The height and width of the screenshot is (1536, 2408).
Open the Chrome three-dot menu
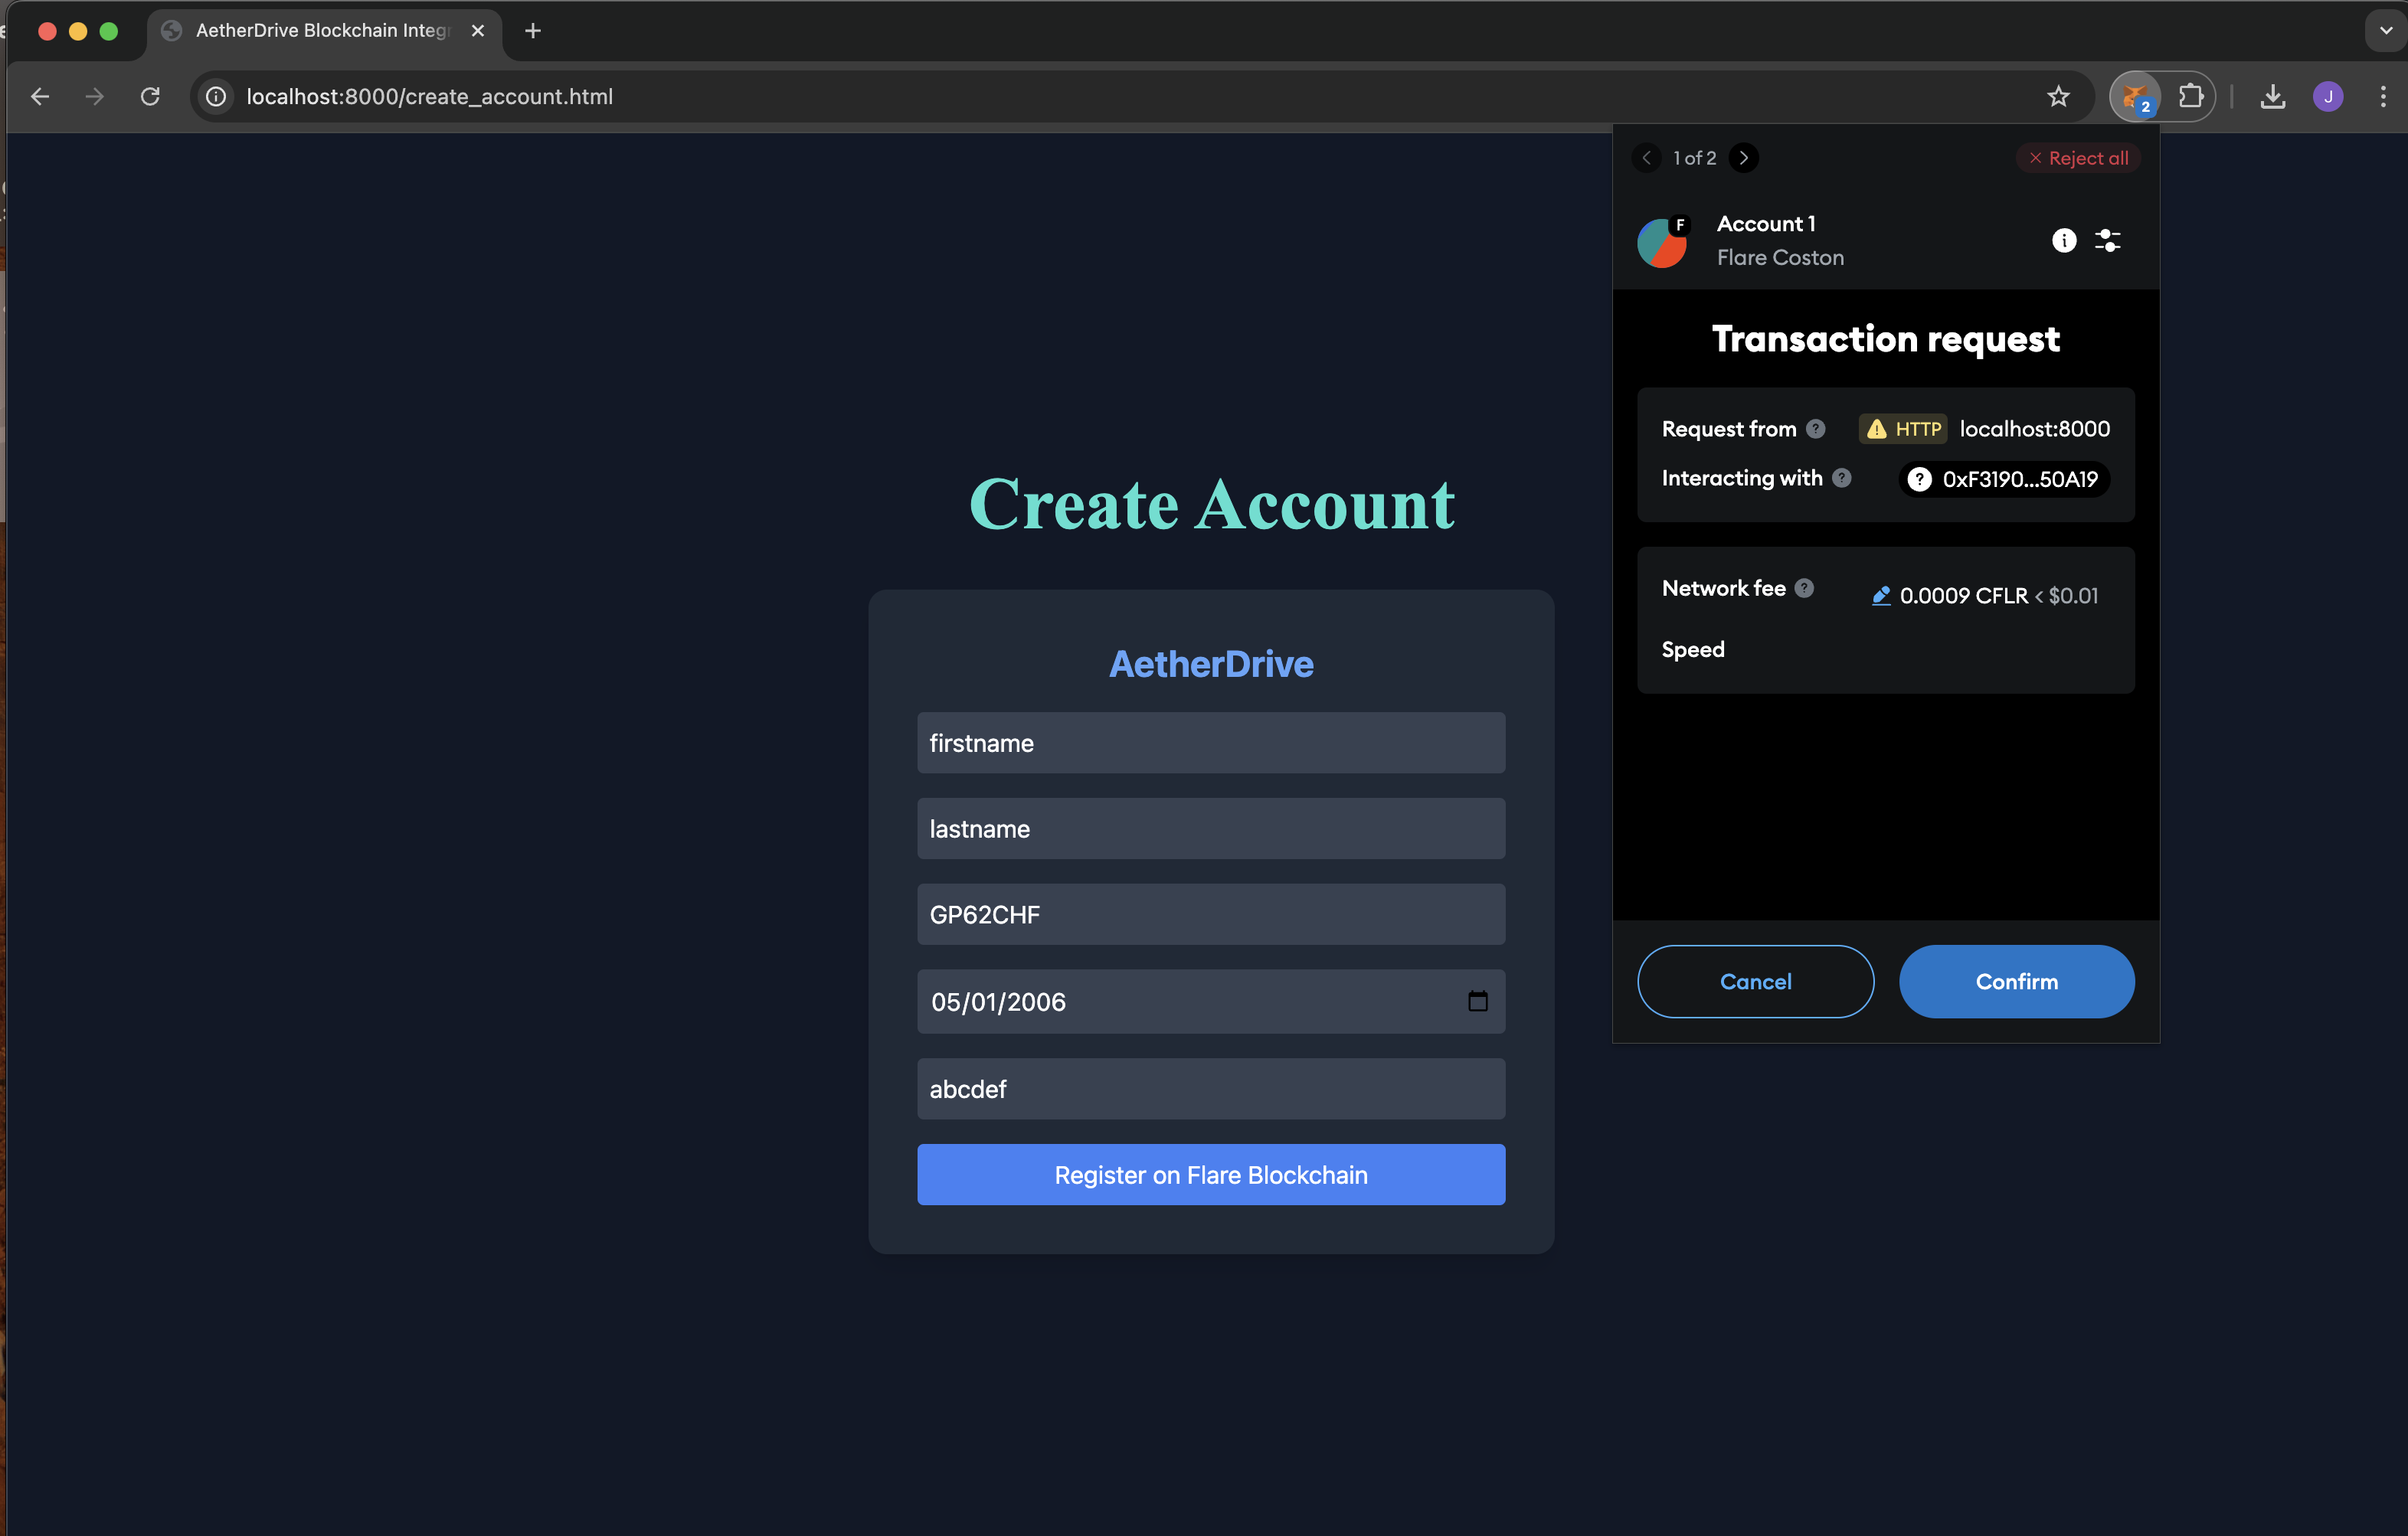click(2383, 97)
